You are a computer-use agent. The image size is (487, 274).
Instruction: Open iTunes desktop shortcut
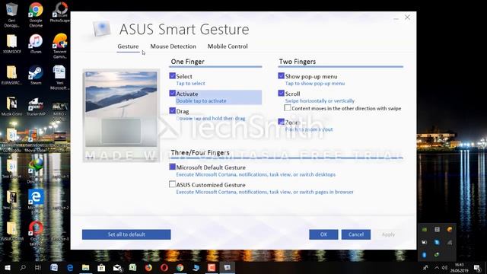tap(36, 44)
